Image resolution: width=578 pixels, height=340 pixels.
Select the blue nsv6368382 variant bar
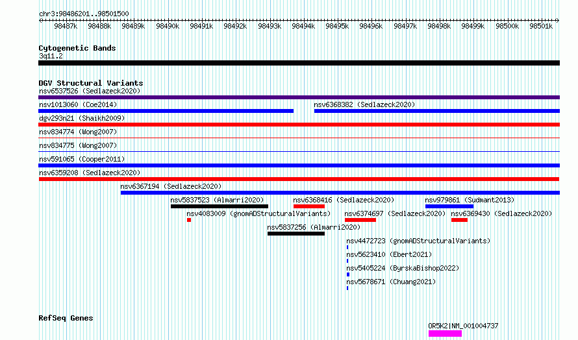click(437, 111)
